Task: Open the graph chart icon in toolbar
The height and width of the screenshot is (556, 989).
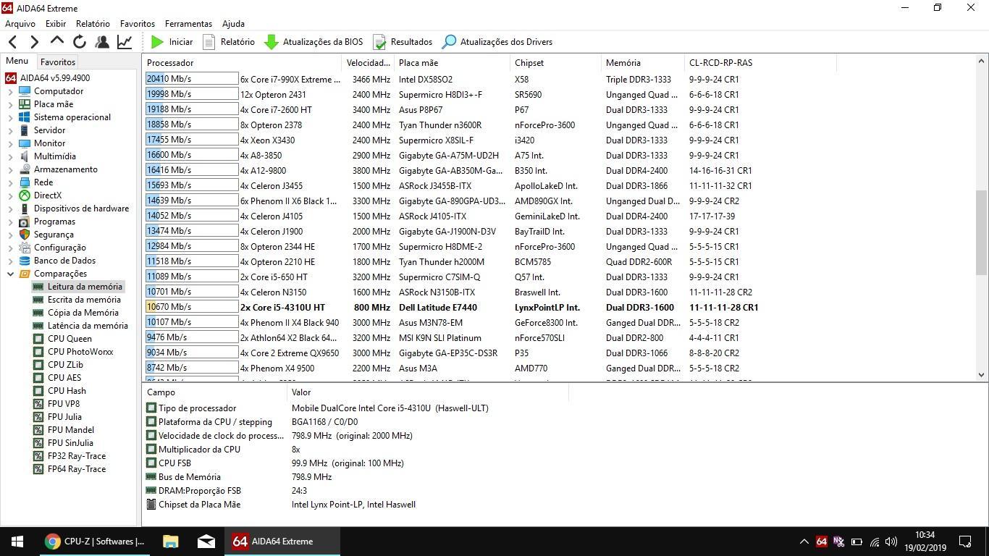Action: click(125, 42)
